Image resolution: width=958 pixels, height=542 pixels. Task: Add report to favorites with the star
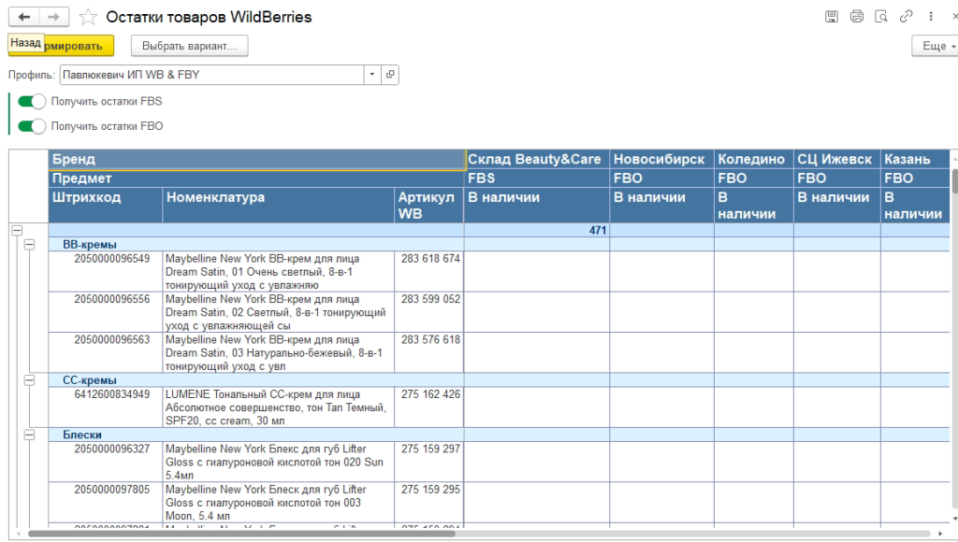coord(88,17)
